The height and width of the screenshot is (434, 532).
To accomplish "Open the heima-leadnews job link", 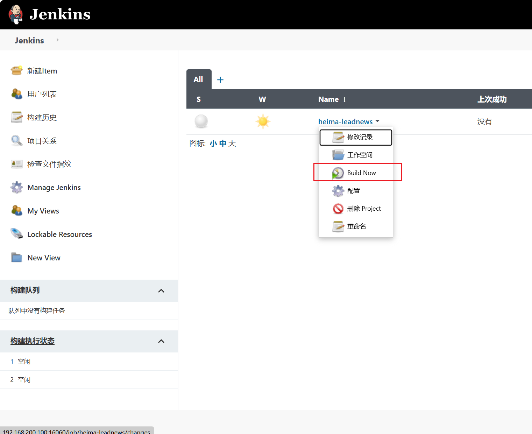I will pyautogui.click(x=346, y=121).
